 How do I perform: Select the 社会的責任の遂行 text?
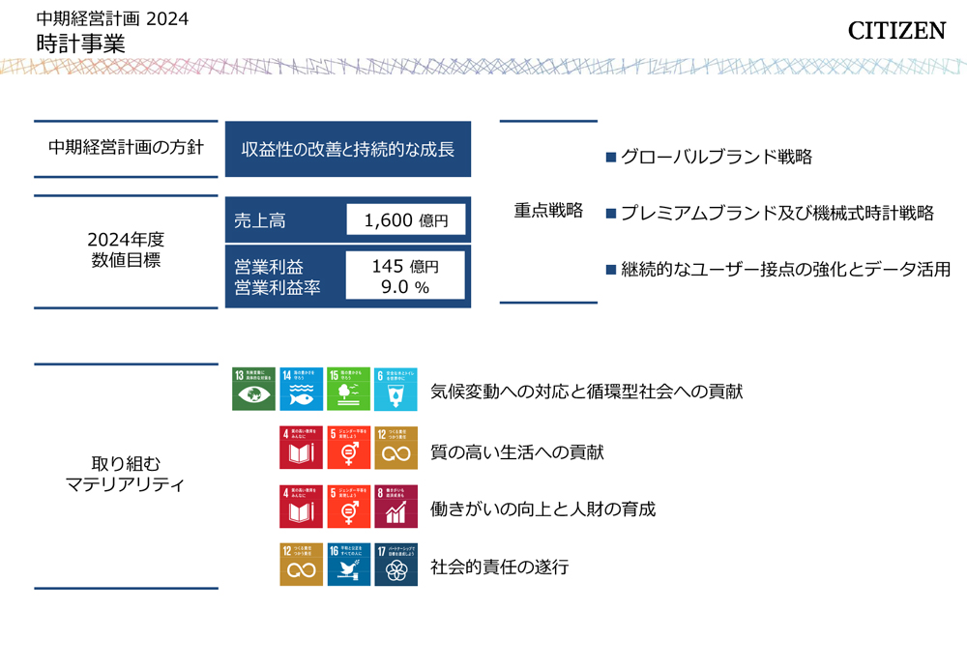[x=500, y=567]
